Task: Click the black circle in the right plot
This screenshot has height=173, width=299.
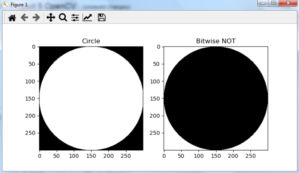Action: (x=216, y=98)
